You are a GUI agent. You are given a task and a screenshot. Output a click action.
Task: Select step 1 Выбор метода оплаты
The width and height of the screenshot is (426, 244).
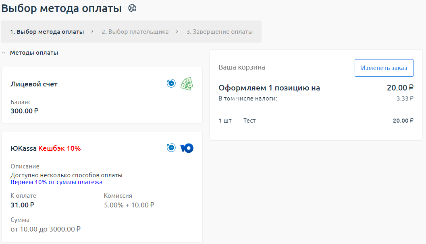[x=47, y=32]
